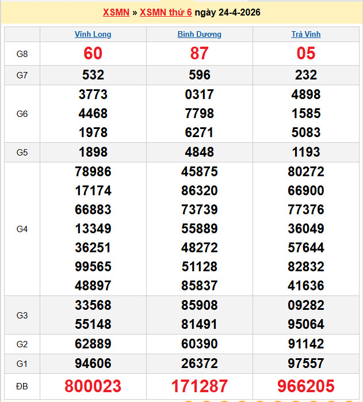Click the G1 result 97557
363x402 pixels.
pyautogui.click(x=306, y=363)
